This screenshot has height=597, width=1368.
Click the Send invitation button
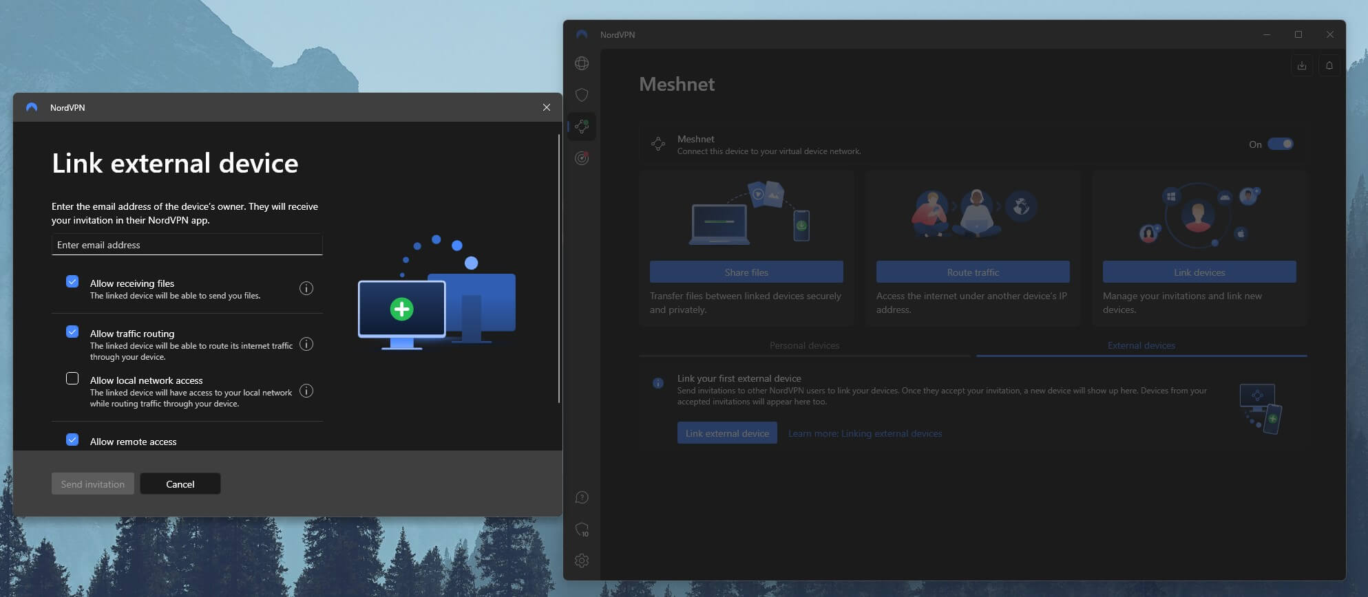pos(93,484)
